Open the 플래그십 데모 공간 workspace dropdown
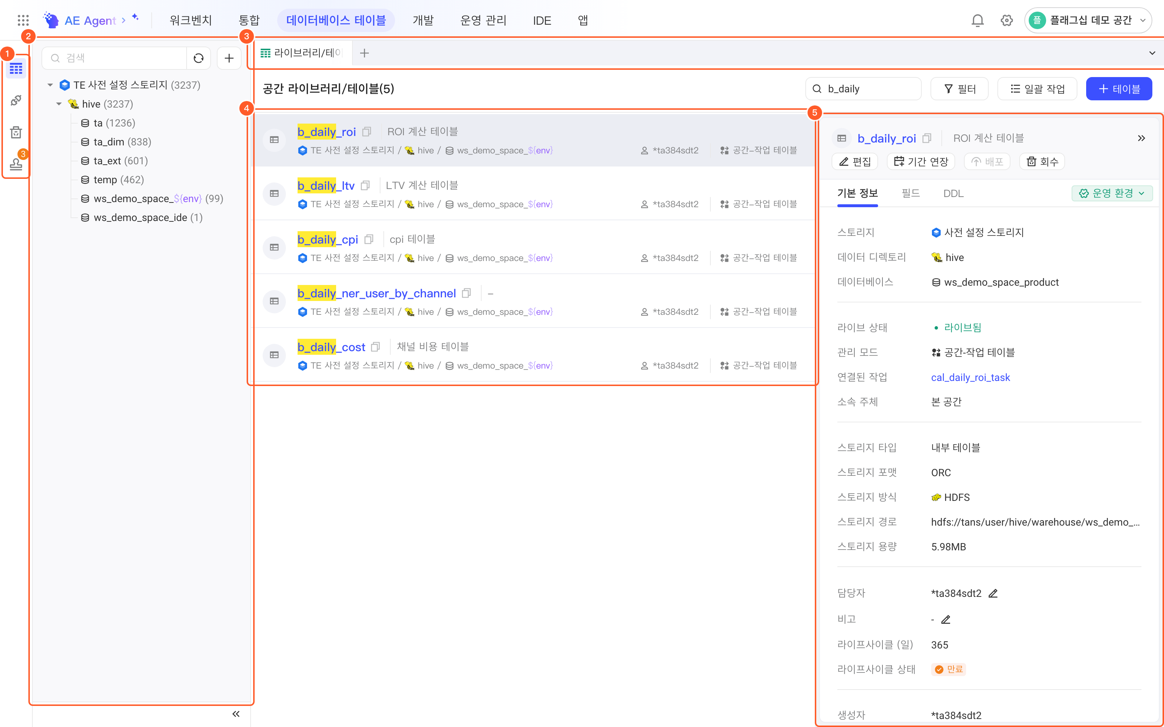This screenshot has width=1164, height=727. pyautogui.click(x=1088, y=20)
